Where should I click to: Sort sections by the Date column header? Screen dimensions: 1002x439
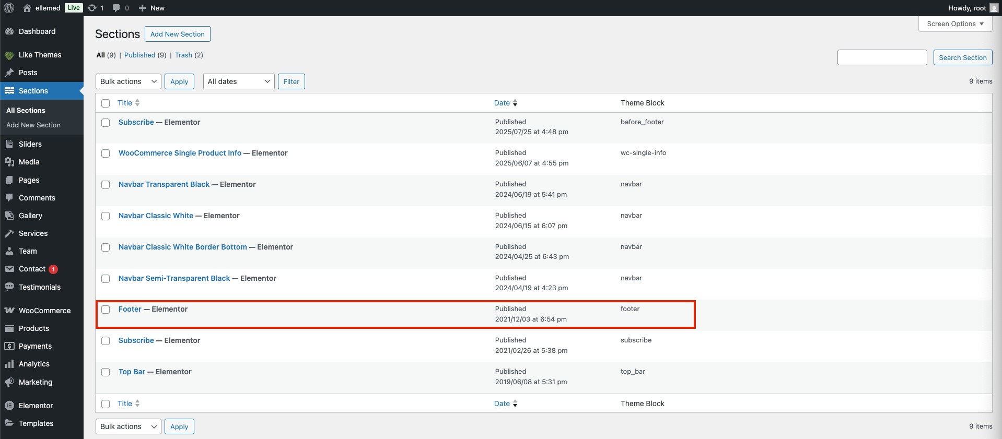click(x=502, y=103)
